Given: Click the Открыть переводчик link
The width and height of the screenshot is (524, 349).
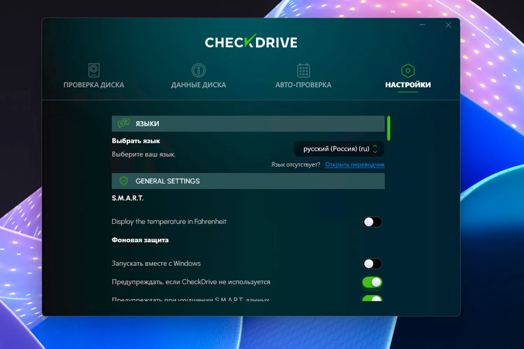Looking at the screenshot, I should tap(355, 164).
